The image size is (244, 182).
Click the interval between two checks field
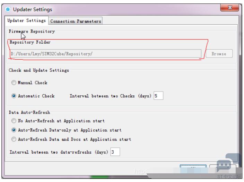[x=158, y=96]
